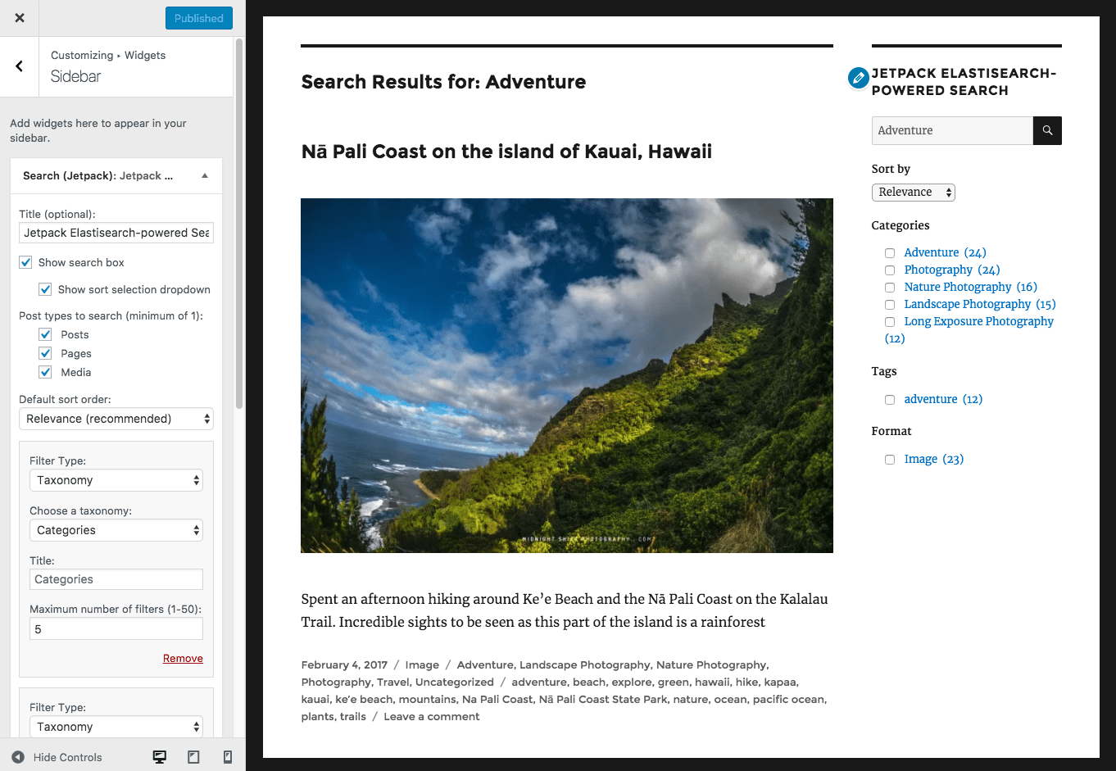
Task: Close the Customizer with the X icon
Action: (19, 18)
